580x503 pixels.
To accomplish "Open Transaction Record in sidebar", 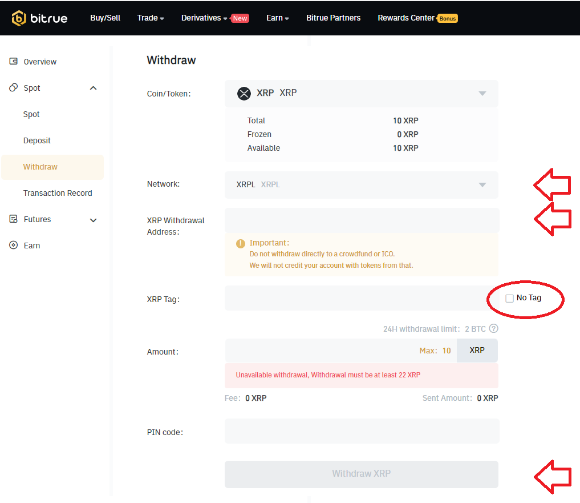I will (x=58, y=193).
